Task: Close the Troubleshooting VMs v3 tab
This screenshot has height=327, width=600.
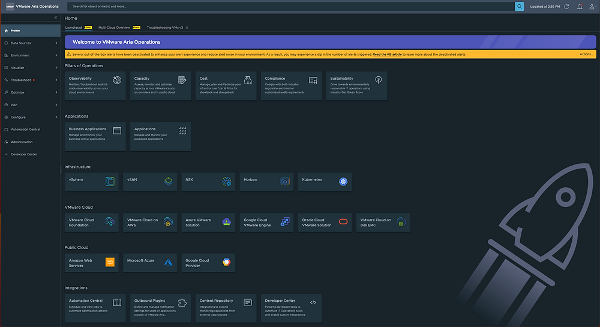Action: 187,28
